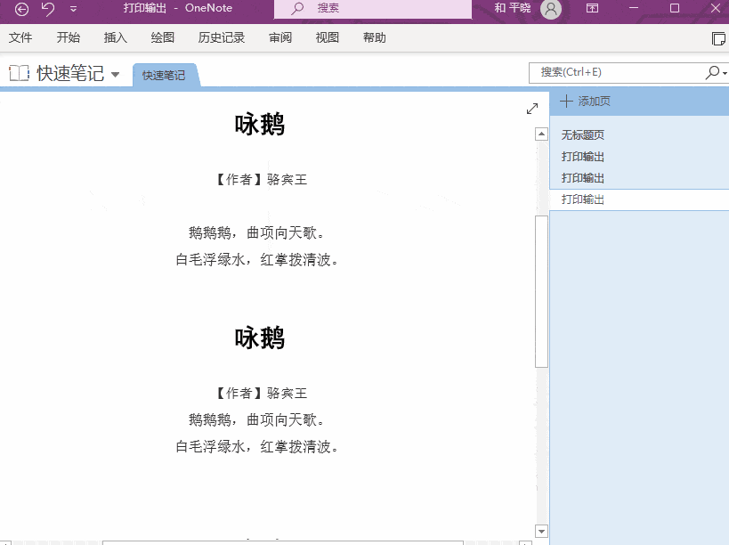Open the 无标题页 page

(x=582, y=135)
